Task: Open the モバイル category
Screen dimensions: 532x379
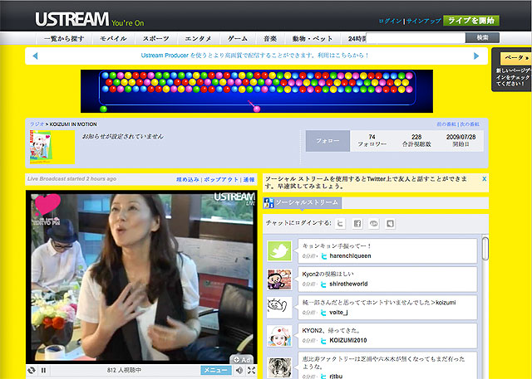Action: coord(113,39)
